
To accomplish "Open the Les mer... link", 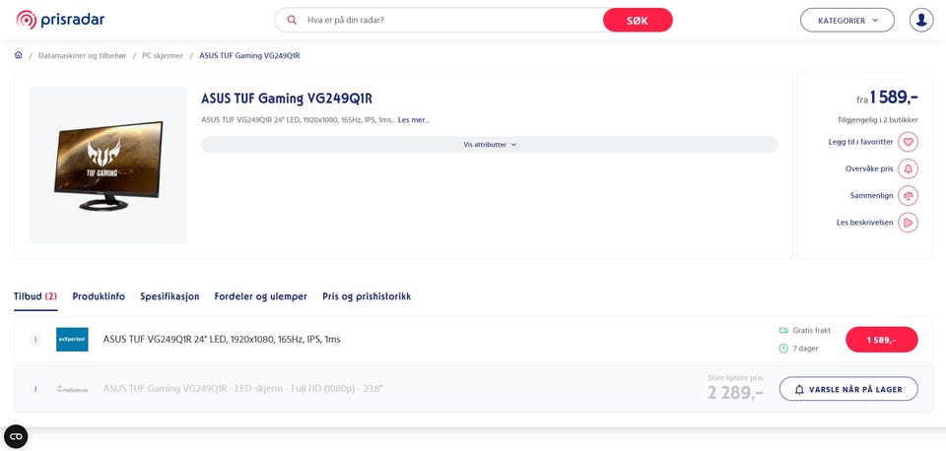I will point(414,120).
